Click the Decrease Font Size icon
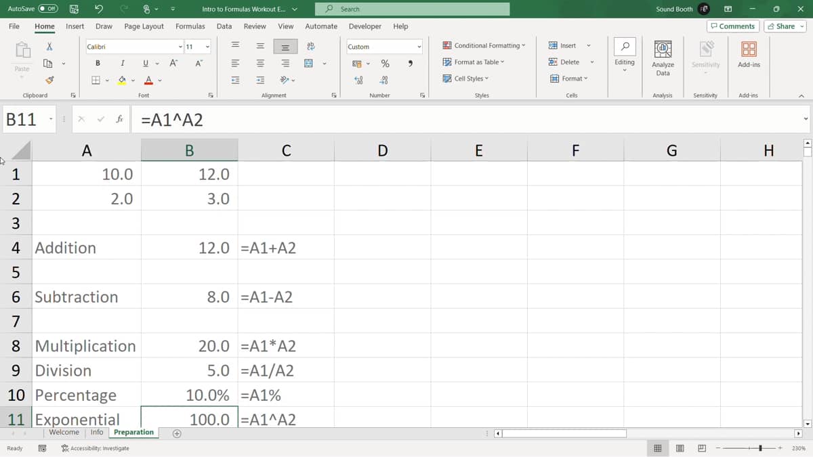This screenshot has width=813, height=457. click(x=199, y=63)
